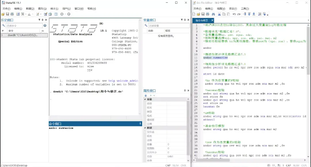Click the Print icon in Stata main toolbar
Screen dimensions: 311x167
(x=12, y=14)
